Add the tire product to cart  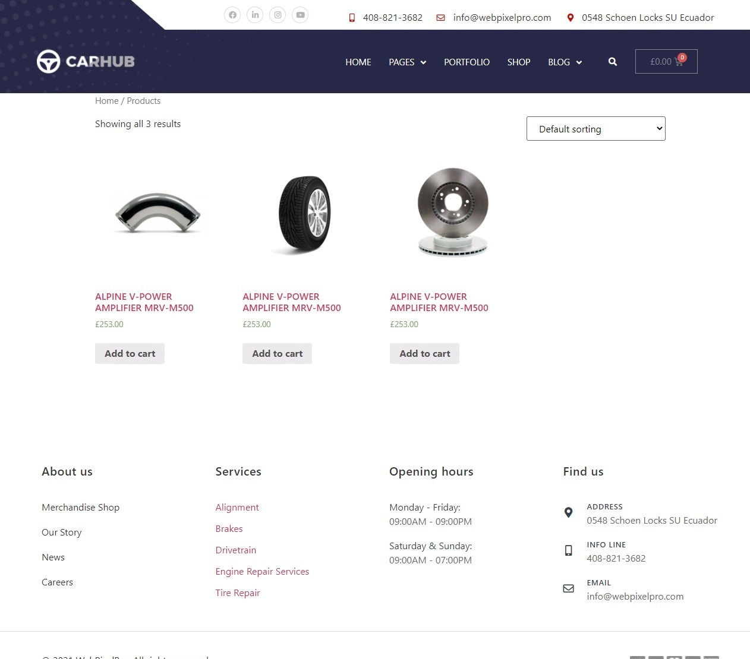pyautogui.click(x=277, y=353)
